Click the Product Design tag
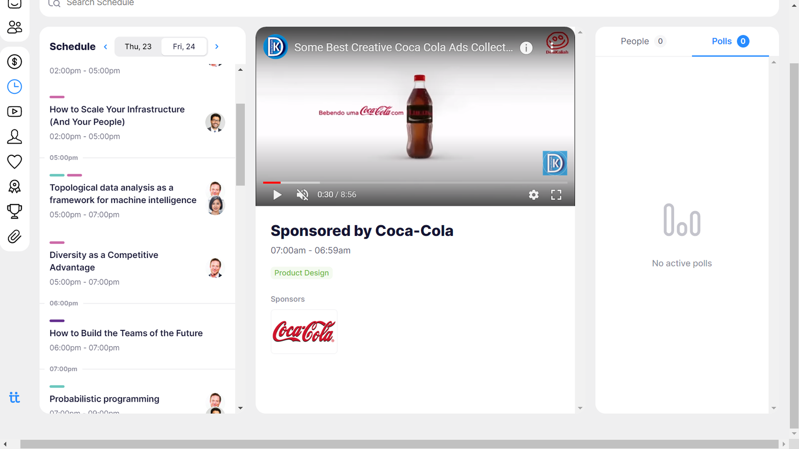799x449 pixels. 302,273
